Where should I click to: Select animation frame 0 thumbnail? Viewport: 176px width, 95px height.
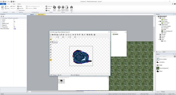point(61,81)
